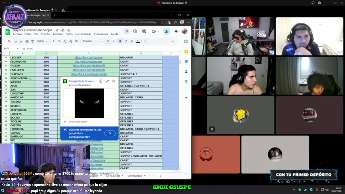
Task: Toggle bold formatting
Action: coord(120,41)
